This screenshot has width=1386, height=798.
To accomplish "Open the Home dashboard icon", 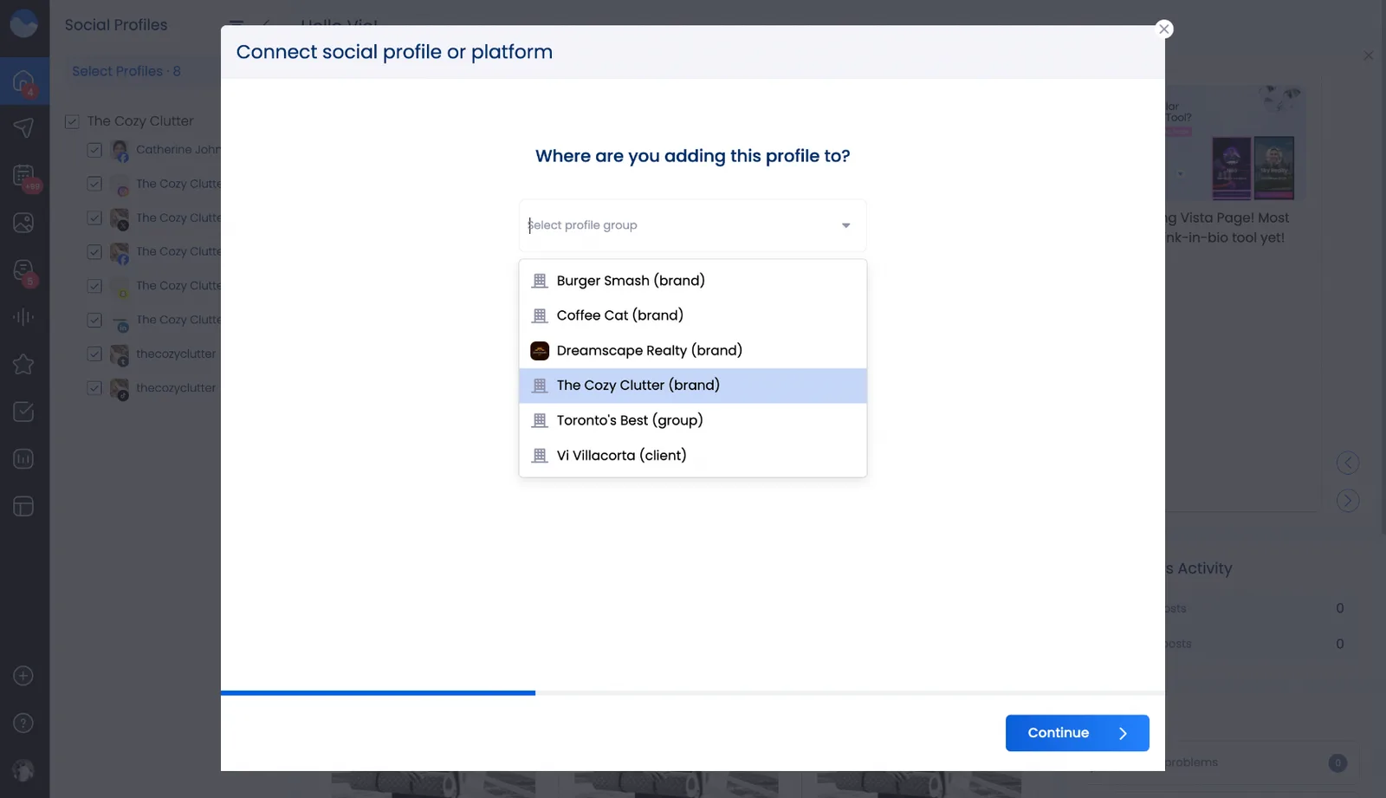I will 23,80.
